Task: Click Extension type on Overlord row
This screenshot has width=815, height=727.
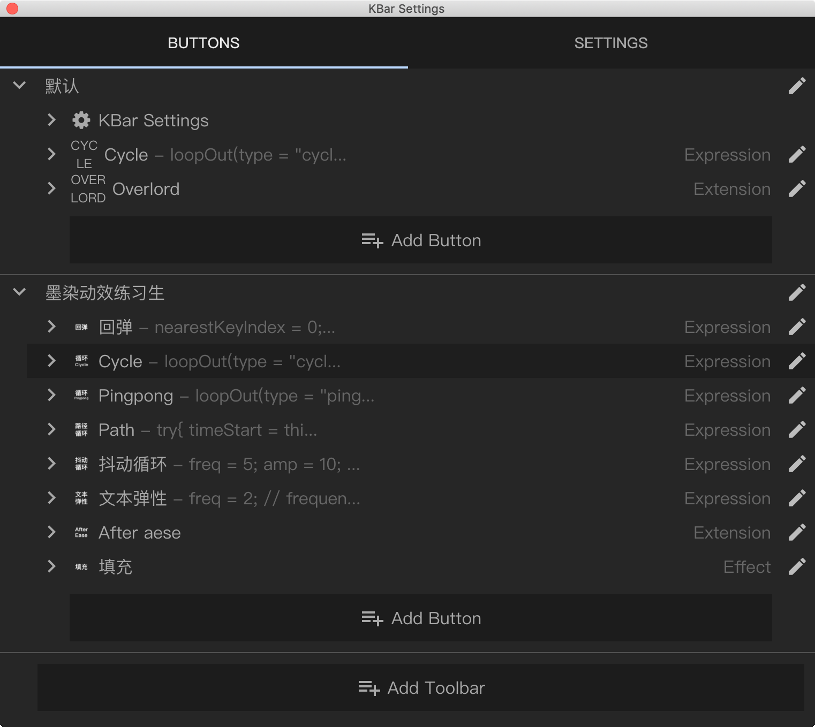Action: click(732, 189)
